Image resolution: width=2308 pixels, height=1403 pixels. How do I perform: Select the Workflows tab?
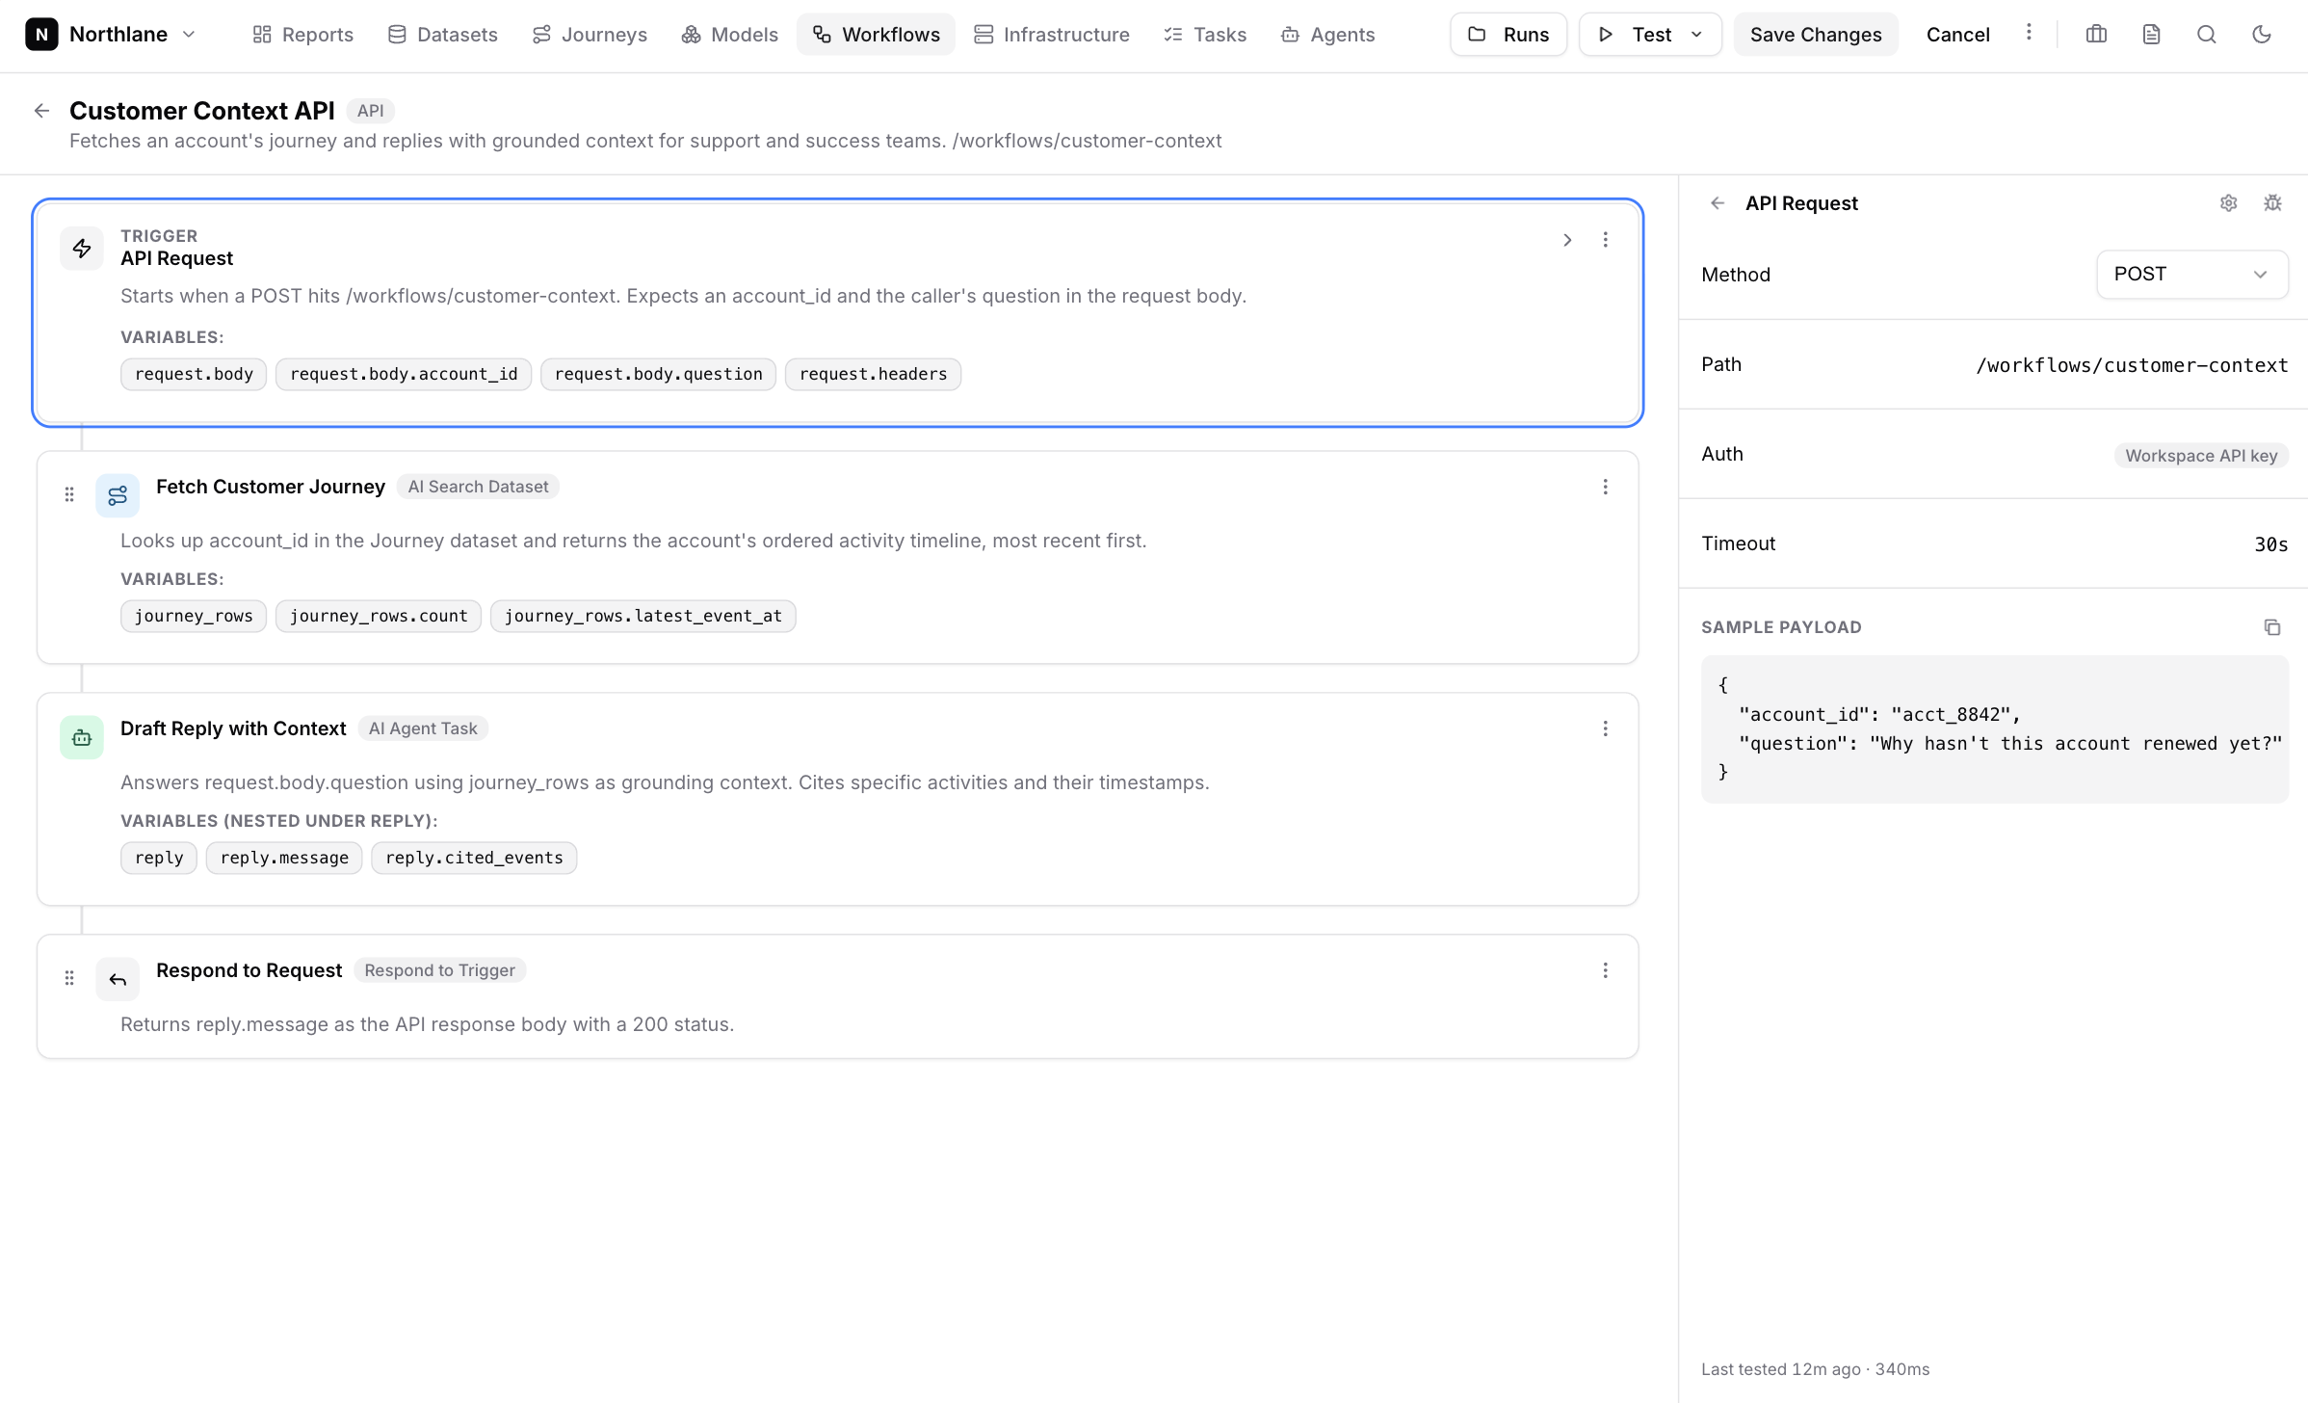tap(876, 35)
